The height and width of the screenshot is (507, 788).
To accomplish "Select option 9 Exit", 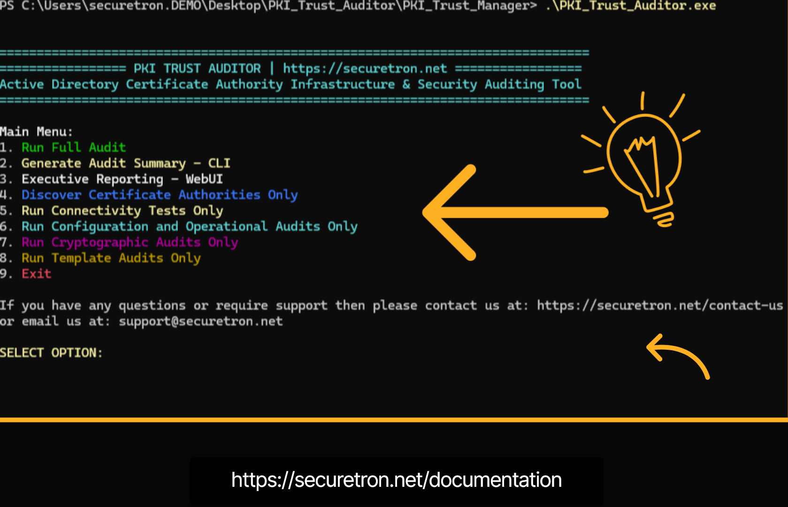I will [x=36, y=274].
